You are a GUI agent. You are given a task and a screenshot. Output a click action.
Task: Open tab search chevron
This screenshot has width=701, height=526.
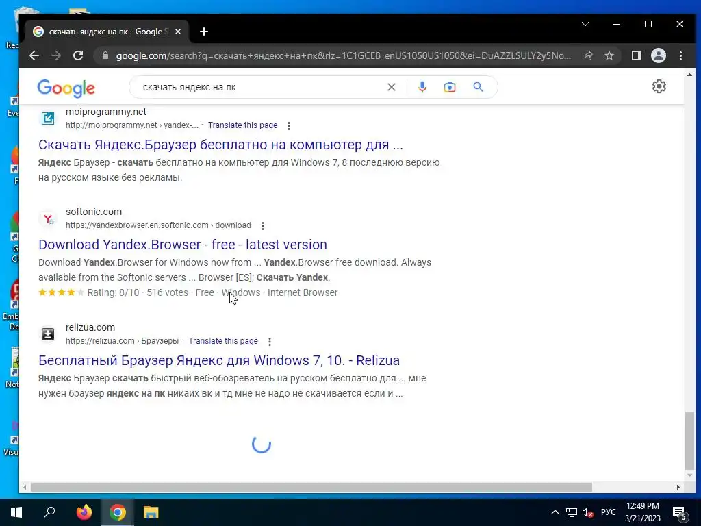click(x=585, y=24)
